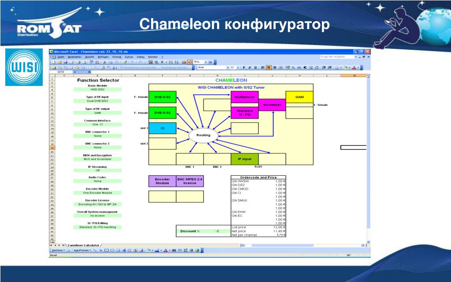Screen dimensions: 451x282
Task: Toggle the Underline formatting button
Action: [x=255, y=67]
